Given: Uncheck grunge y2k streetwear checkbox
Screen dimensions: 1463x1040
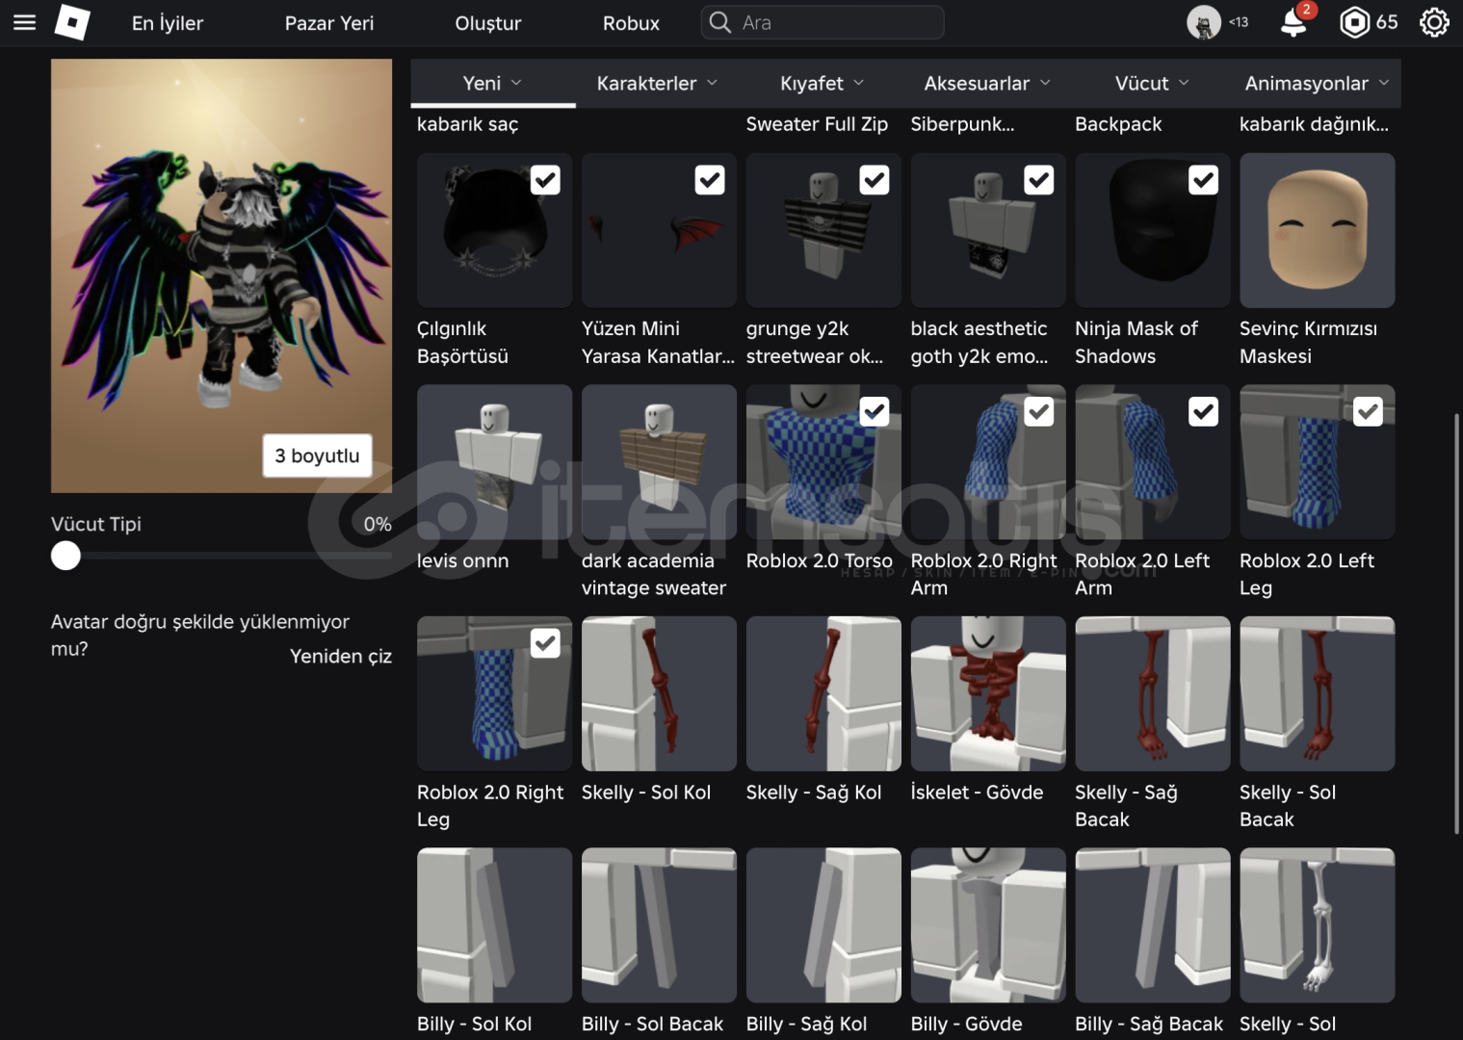Looking at the screenshot, I should (x=875, y=180).
